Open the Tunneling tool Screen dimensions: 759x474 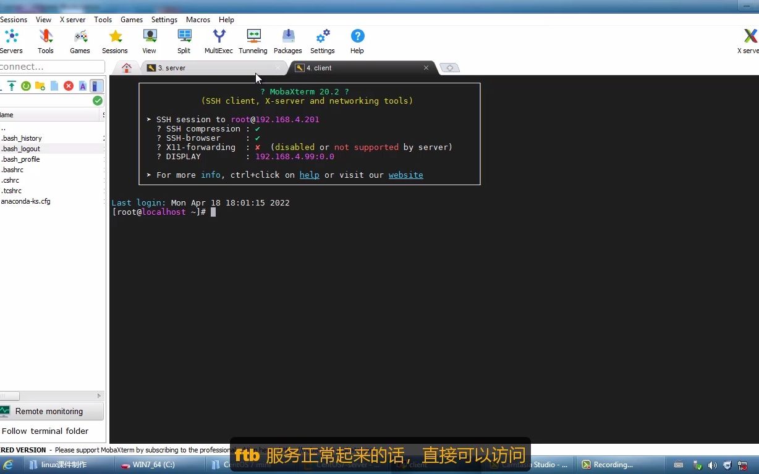253,38
